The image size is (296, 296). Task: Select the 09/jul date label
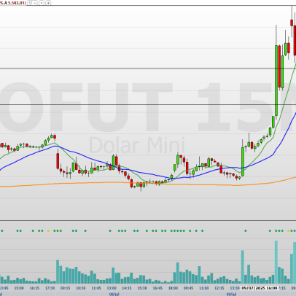pyautogui.click(x=232, y=294)
